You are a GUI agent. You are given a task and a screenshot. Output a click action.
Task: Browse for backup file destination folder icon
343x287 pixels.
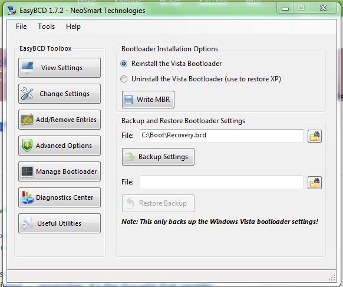[315, 136]
